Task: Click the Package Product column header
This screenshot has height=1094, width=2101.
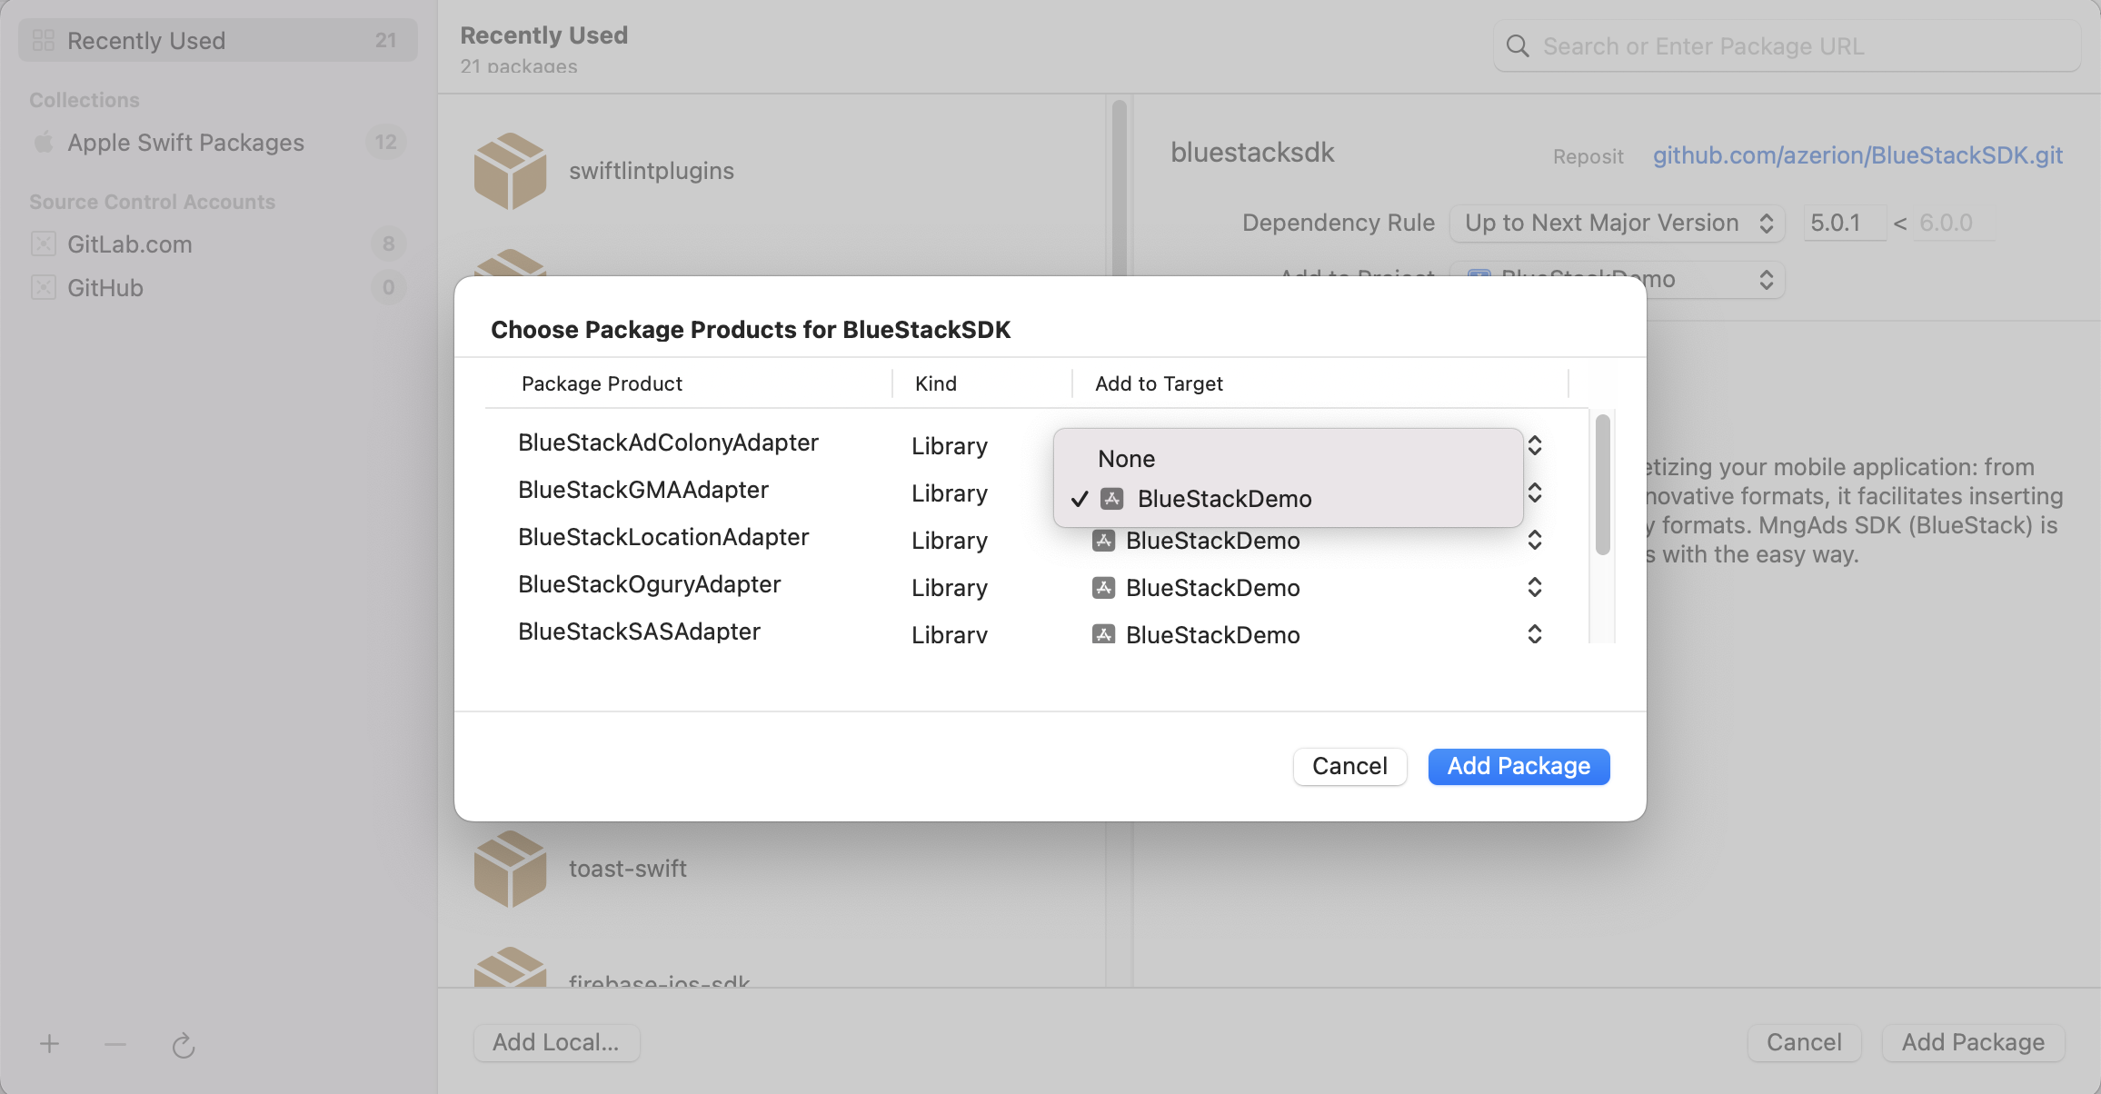Action: click(x=602, y=383)
